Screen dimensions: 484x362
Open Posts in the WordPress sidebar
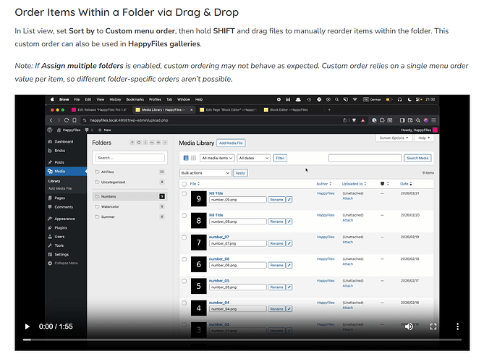point(59,162)
